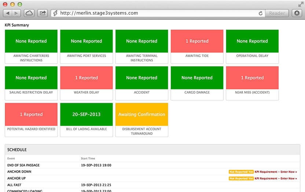This screenshot has width=305, height=192.
Task: Select the ANCHOR UP event label
Action: (x=16, y=178)
